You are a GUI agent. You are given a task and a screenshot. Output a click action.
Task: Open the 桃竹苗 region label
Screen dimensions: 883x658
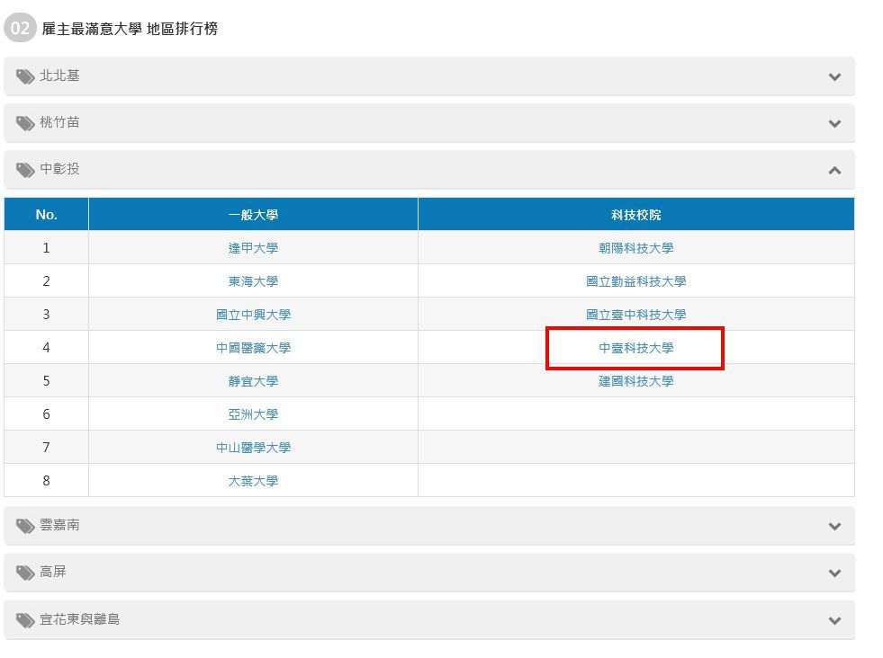59,122
